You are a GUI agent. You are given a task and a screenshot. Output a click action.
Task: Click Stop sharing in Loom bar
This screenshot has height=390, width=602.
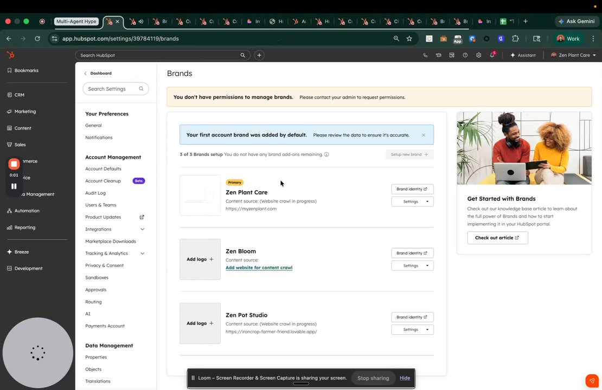[x=373, y=378]
